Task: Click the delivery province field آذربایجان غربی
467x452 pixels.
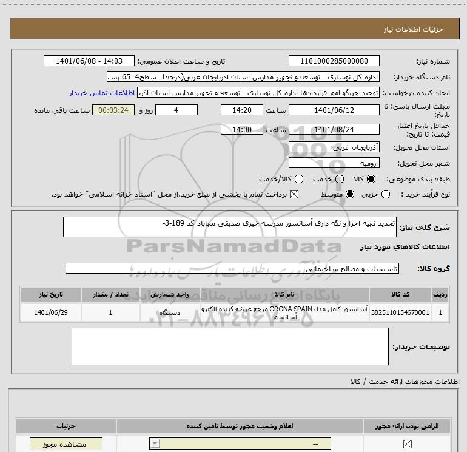Action: pyautogui.click(x=334, y=147)
